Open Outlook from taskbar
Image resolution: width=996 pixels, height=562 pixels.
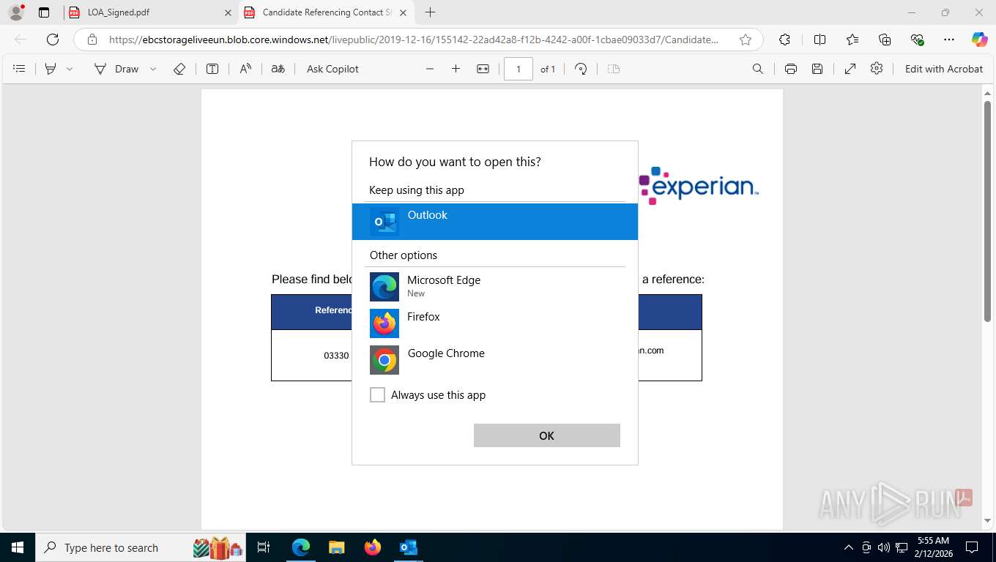click(408, 547)
